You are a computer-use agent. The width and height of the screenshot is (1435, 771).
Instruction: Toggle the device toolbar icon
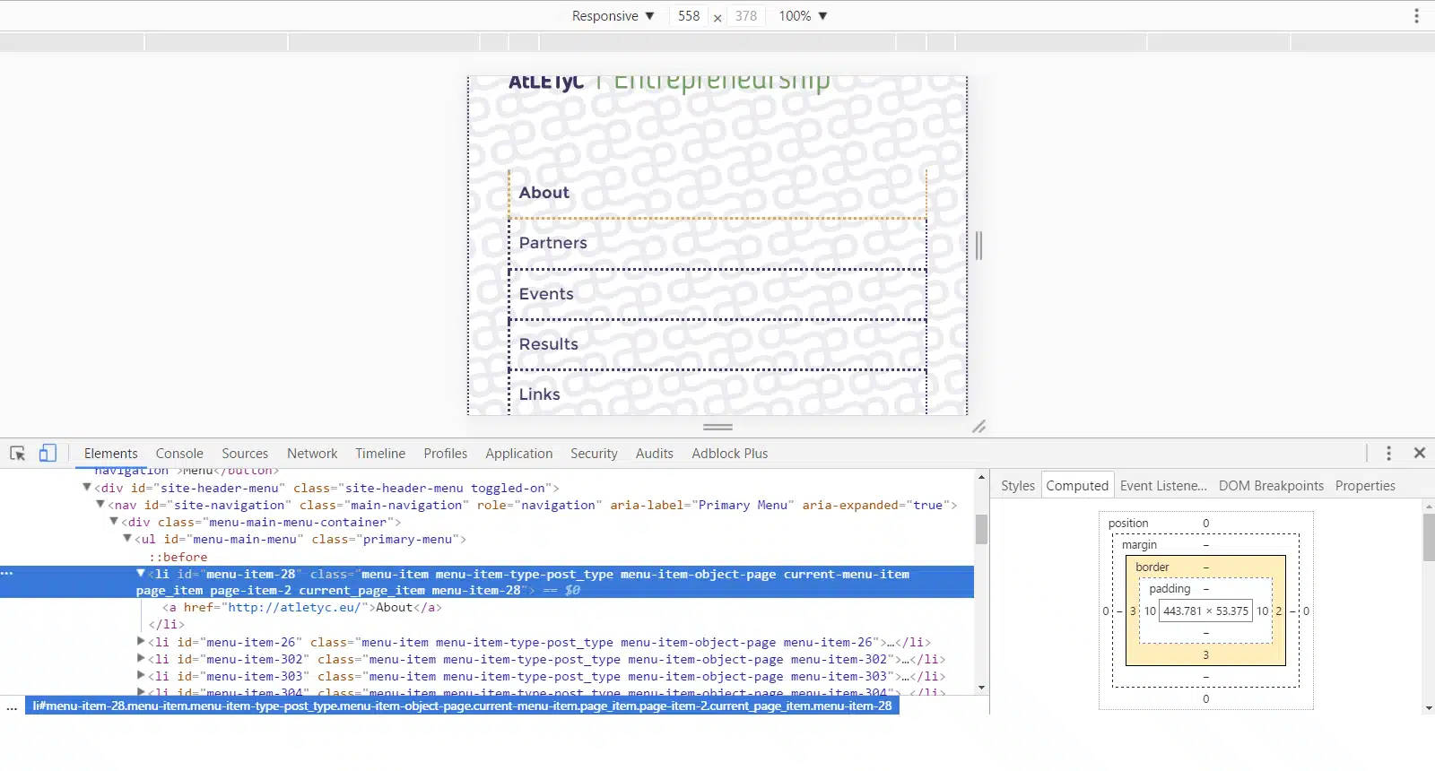(48, 454)
